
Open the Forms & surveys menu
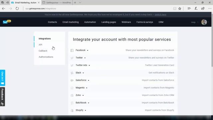(x=145, y=22)
